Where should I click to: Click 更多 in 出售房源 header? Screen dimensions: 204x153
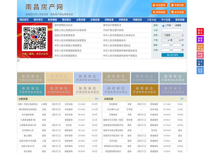pyautogui.click(x=97, y=99)
